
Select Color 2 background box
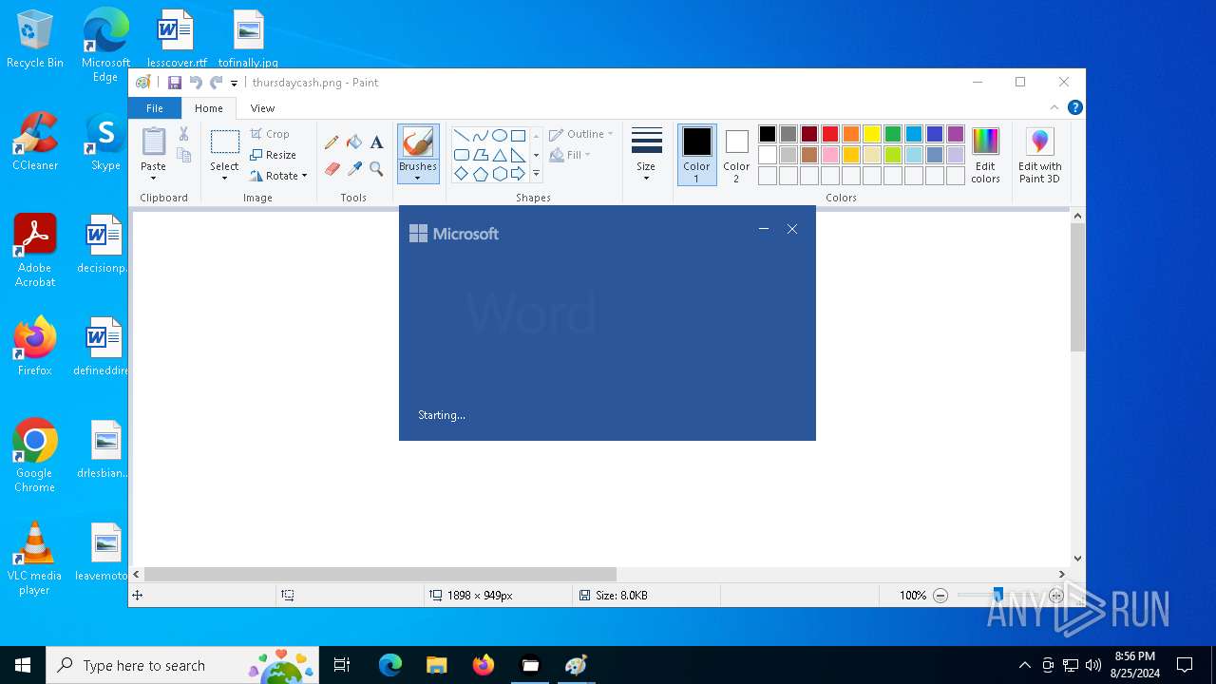click(736, 155)
